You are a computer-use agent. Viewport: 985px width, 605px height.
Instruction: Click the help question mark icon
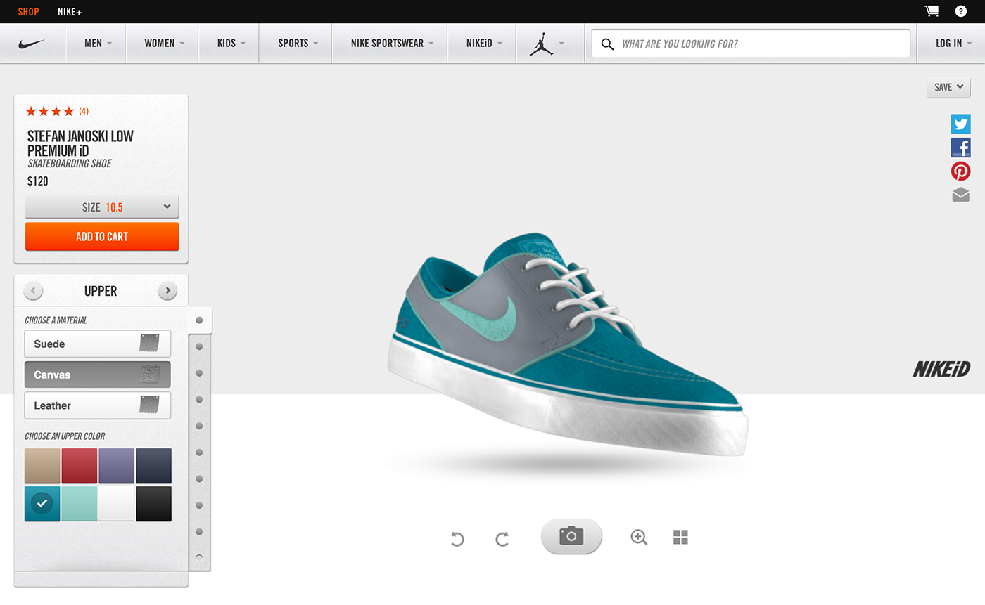coord(960,11)
